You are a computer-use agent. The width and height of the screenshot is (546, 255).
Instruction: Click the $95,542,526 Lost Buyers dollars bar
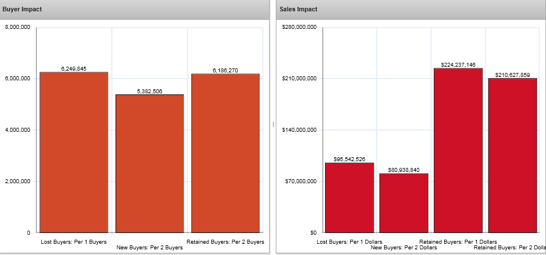(349, 198)
